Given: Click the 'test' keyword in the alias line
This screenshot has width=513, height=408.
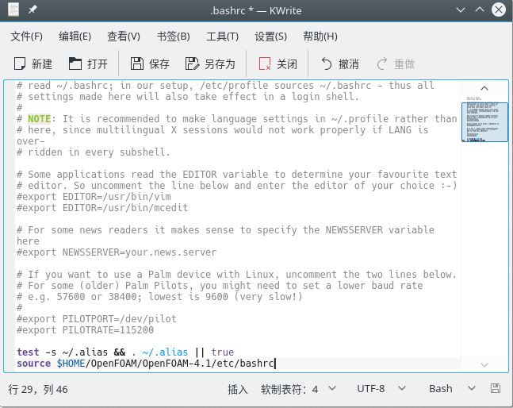Looking at the screenshot, I should click(28, 352).
